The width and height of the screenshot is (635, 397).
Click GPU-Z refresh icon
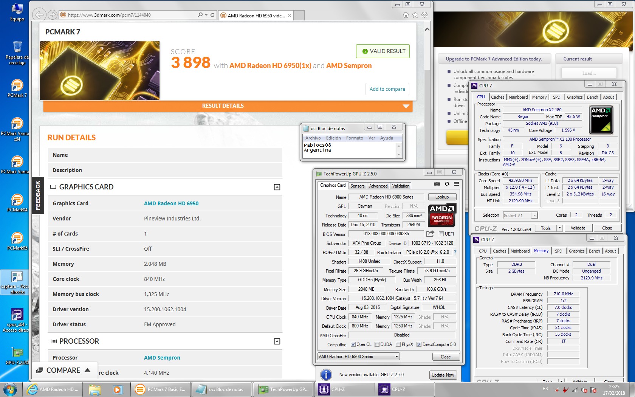pos(447,184)
